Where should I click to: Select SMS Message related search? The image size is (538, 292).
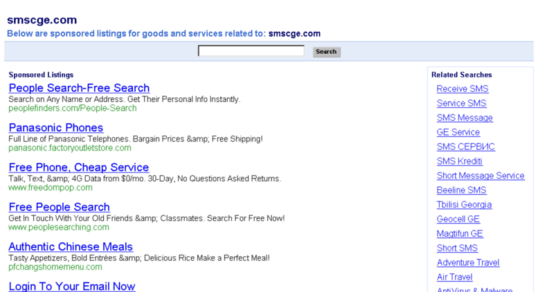[465, 117]
